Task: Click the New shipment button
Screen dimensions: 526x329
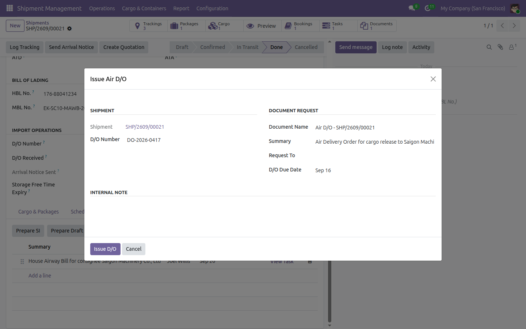Action: tap(15, 26)
